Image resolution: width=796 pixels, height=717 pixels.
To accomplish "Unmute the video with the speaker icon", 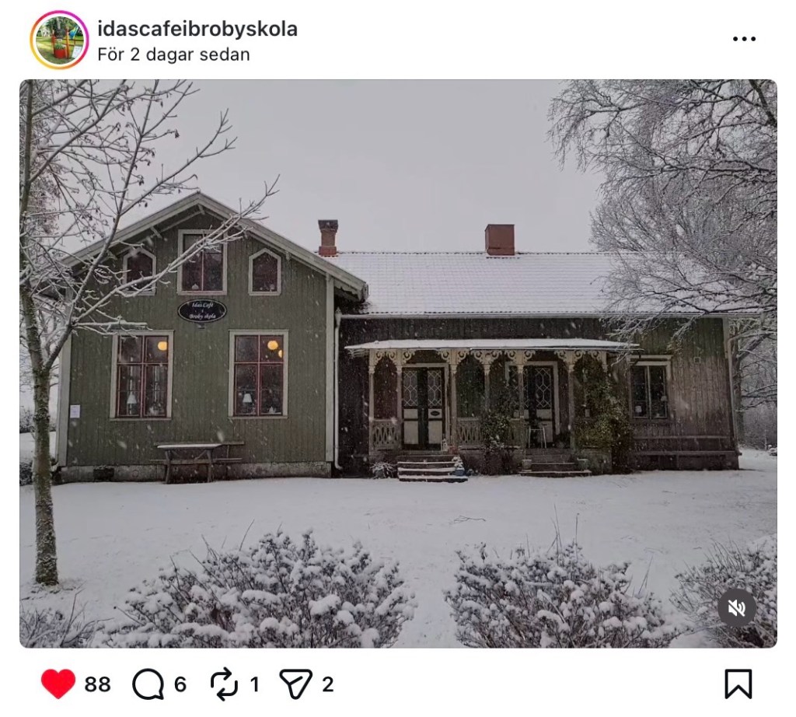I will (x=737, y=607).
